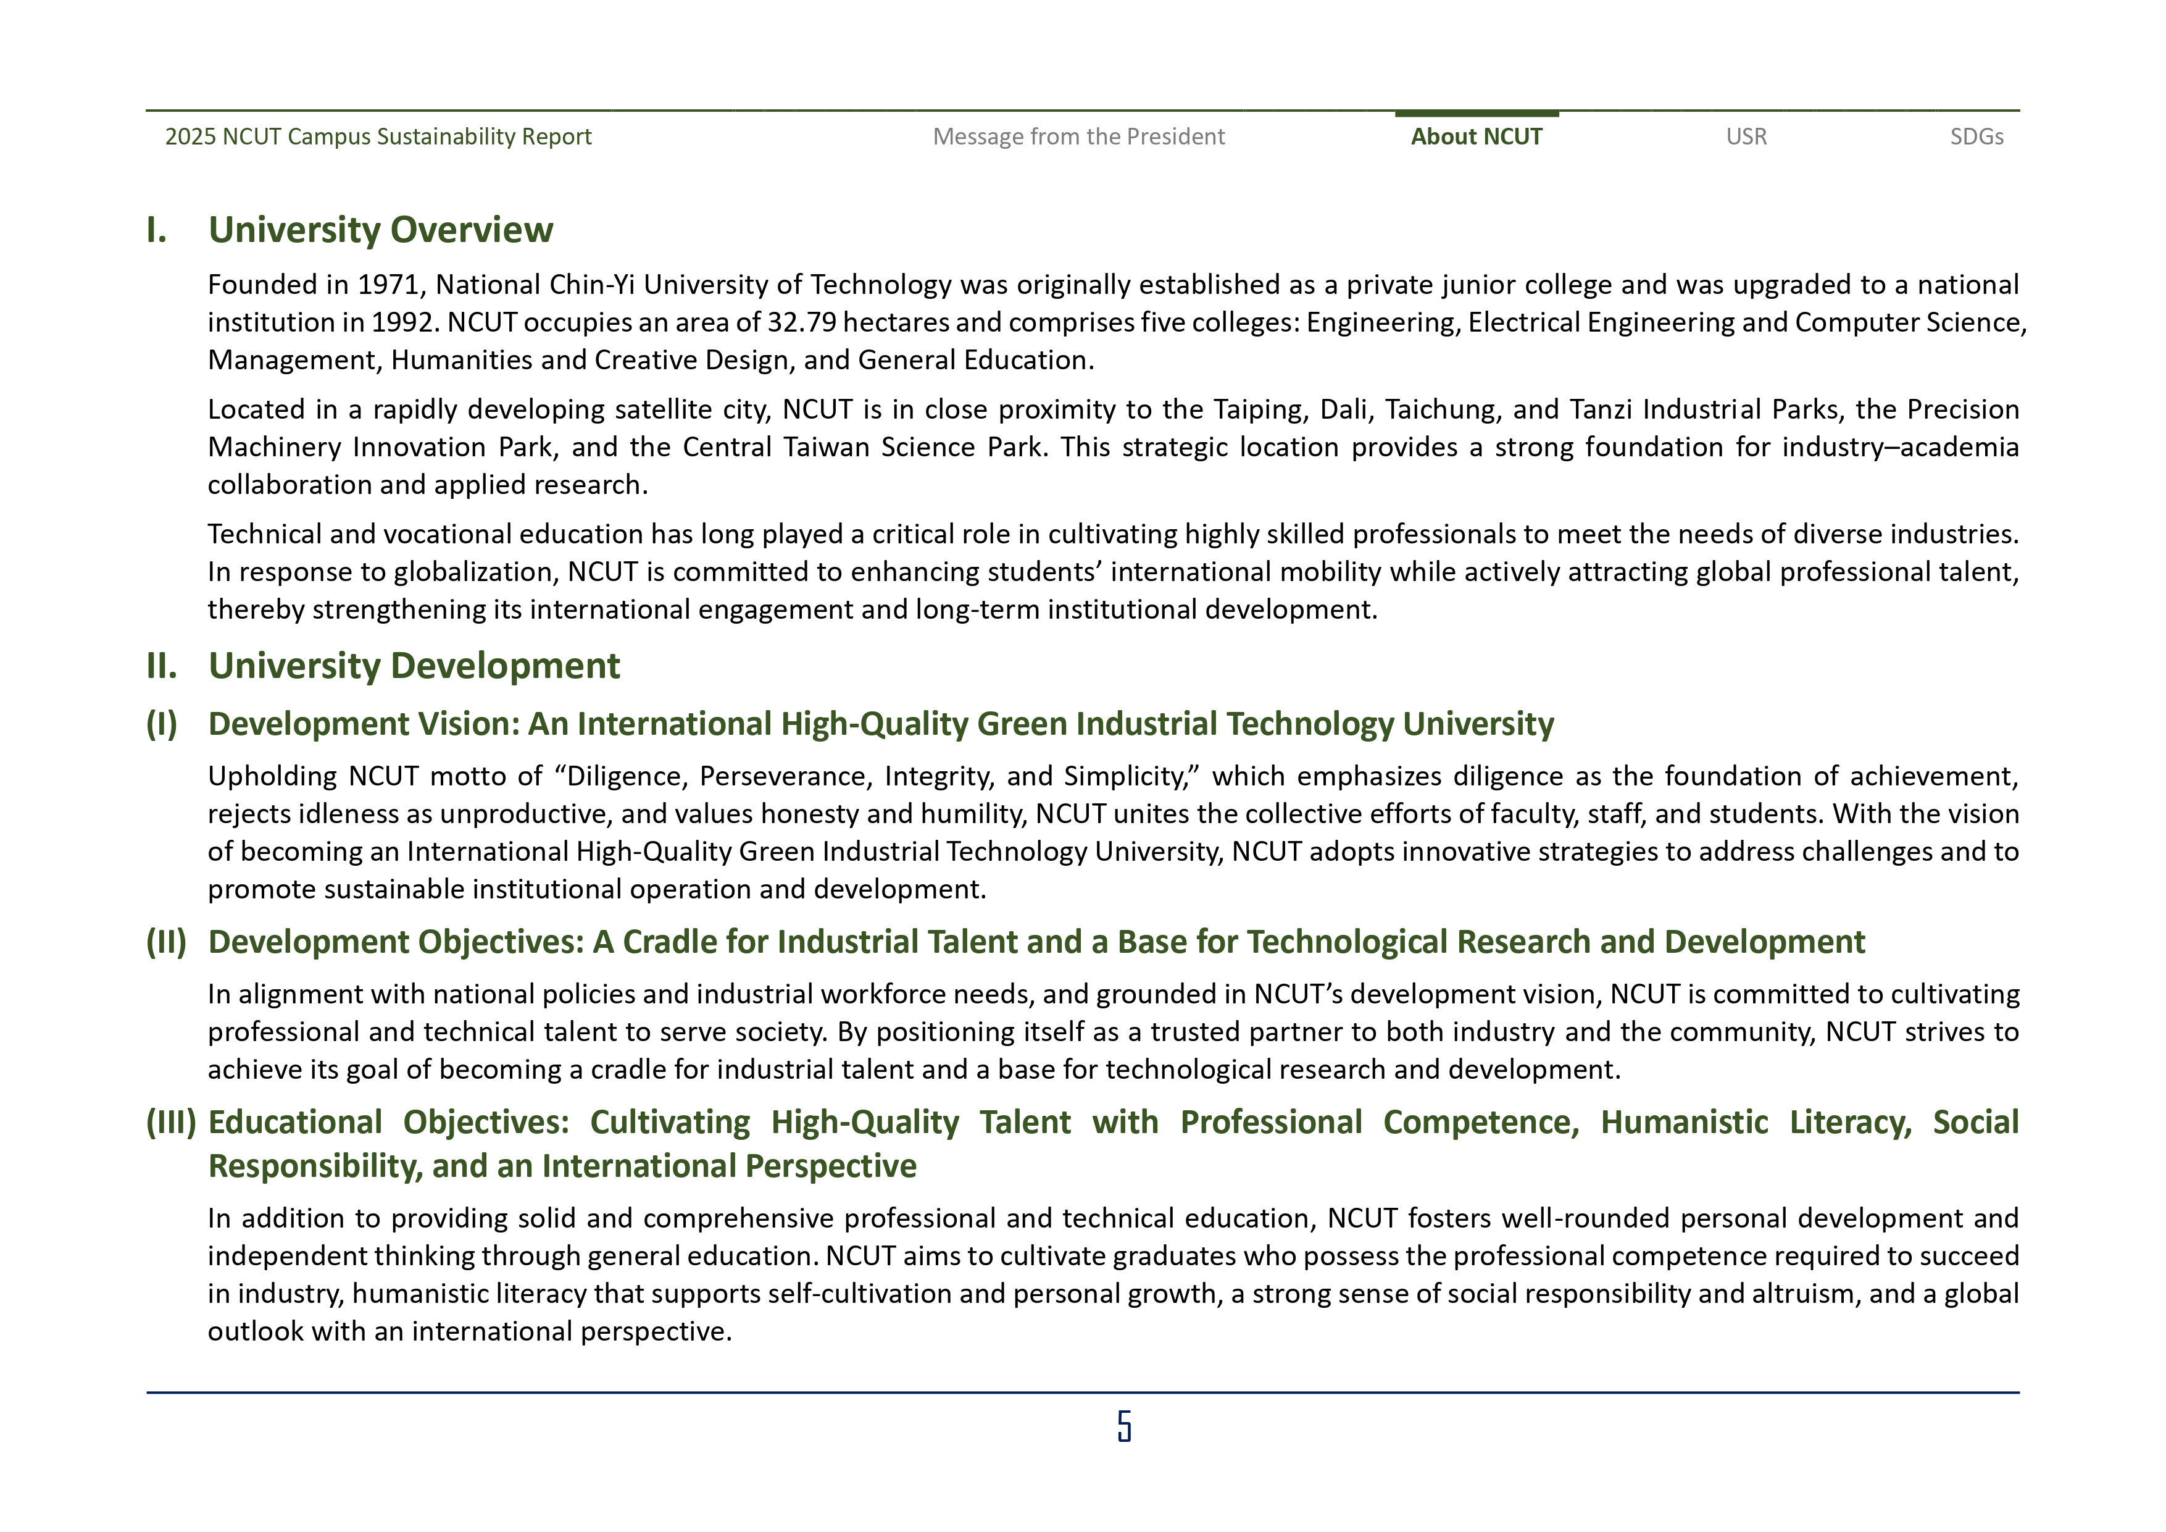
Task: Click the Development Vision subheading
Action: click(881, 724)
